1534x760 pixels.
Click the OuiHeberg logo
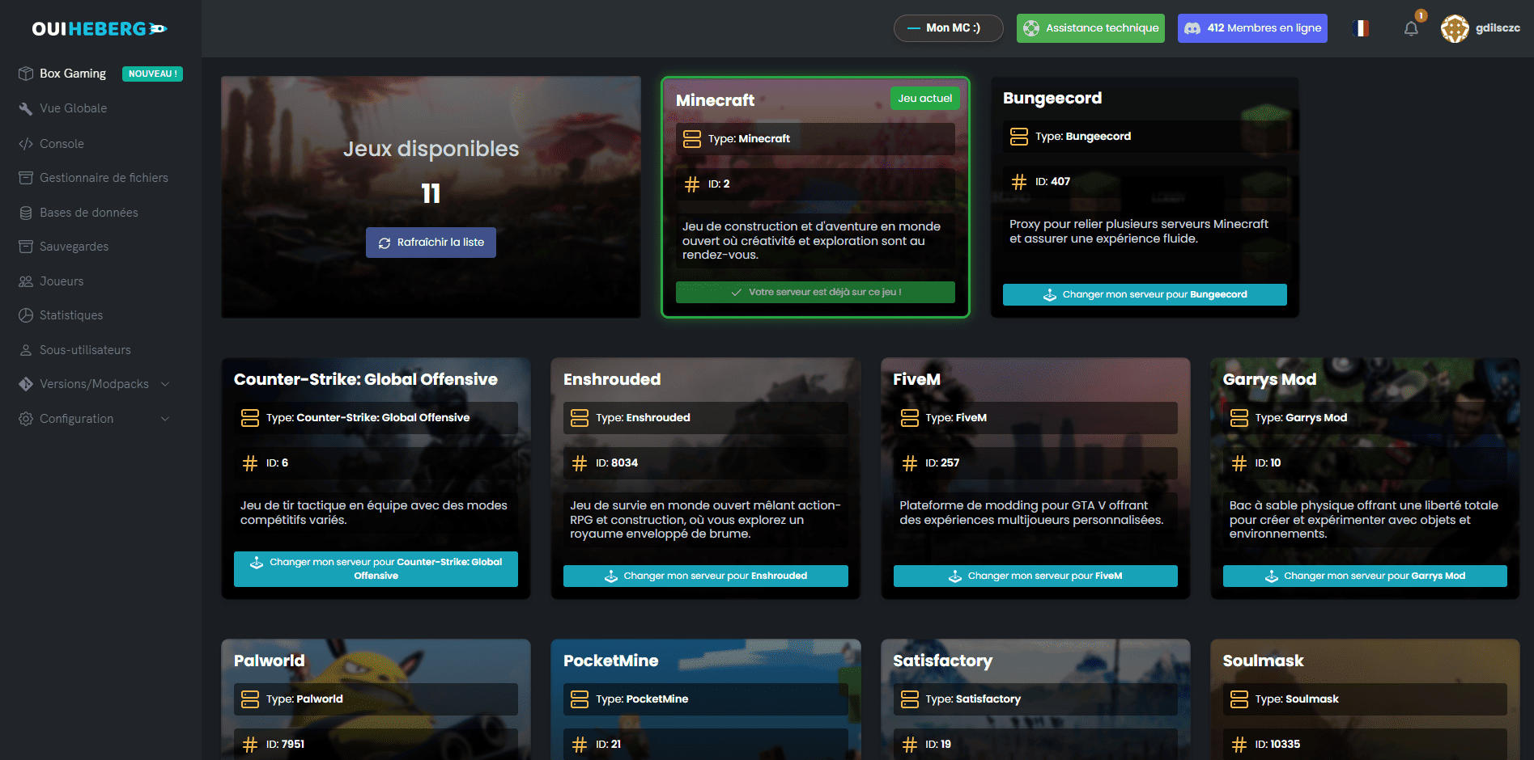pyautogui.click(x=100, y=29)
